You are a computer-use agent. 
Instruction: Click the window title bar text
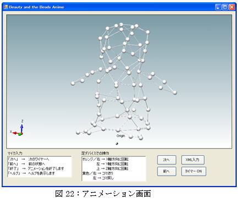coord(36,7)
